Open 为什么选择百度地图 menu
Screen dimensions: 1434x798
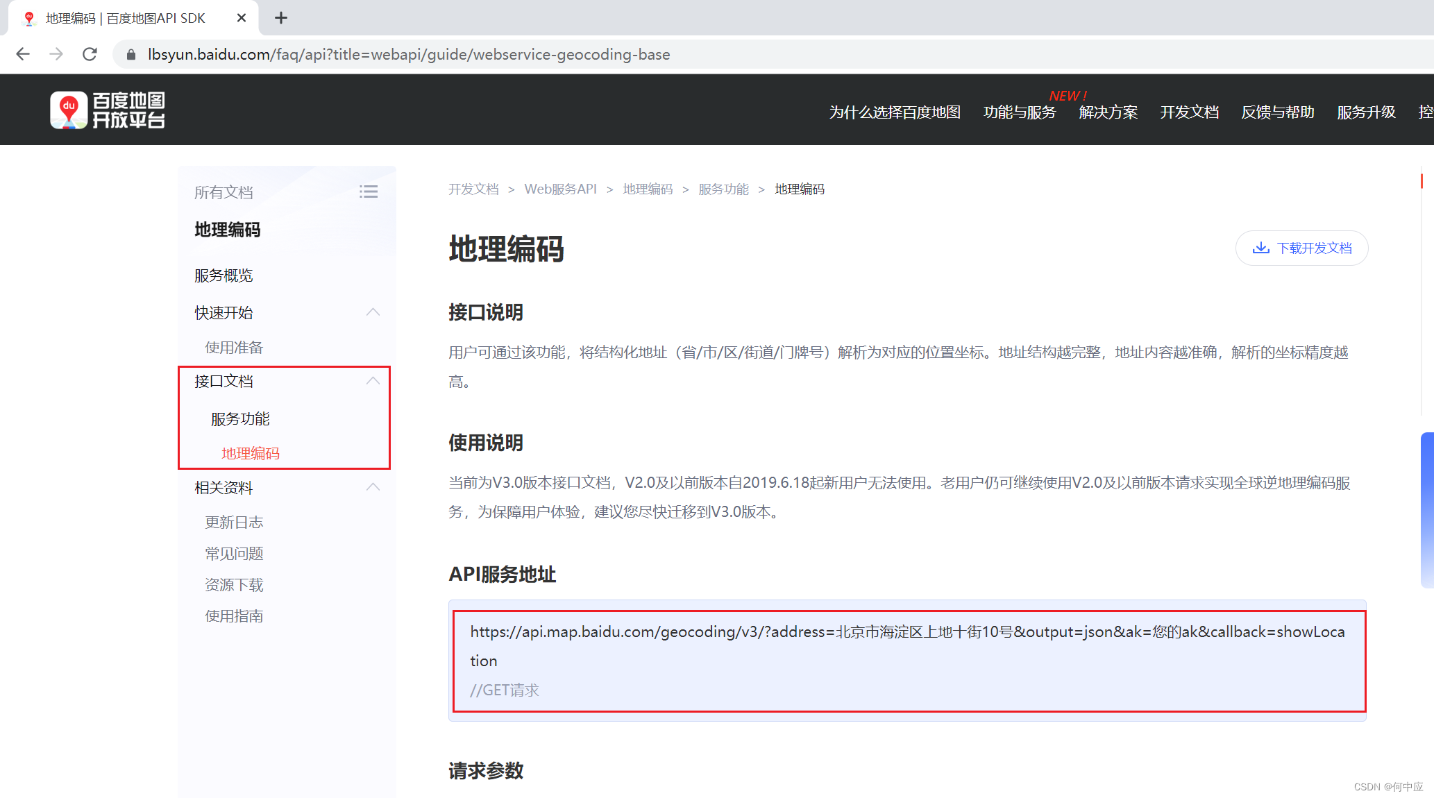[x=895, y=112]
